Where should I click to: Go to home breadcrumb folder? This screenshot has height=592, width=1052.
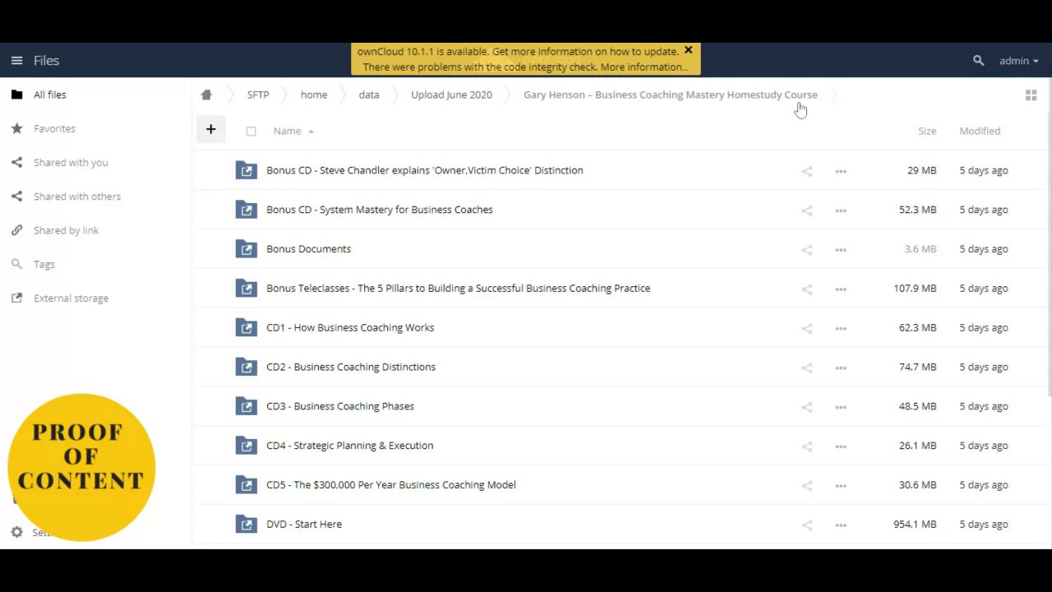coord(314,95)
